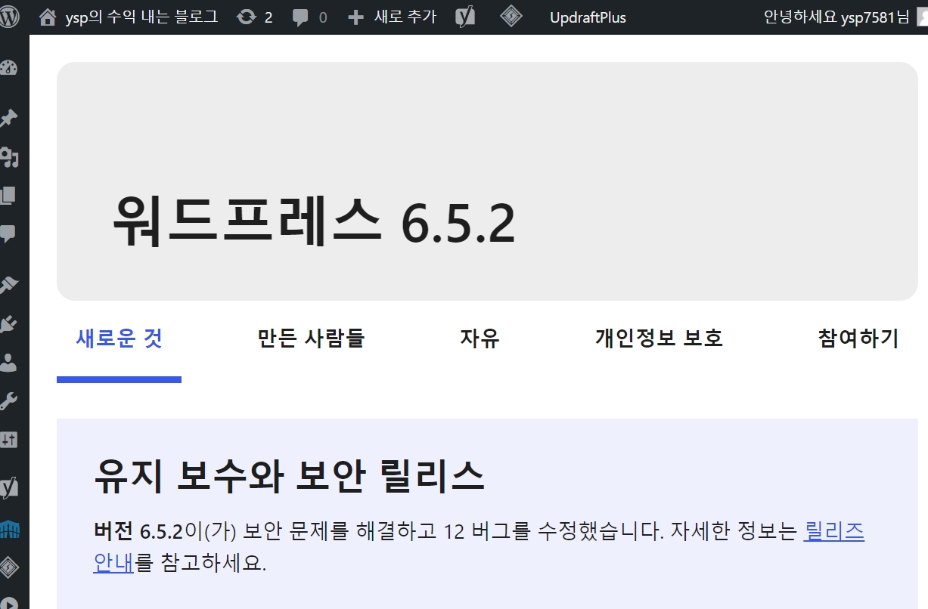Open the Pages sidebar icon
The image size is (928, 609).
[x=8, y=195]
